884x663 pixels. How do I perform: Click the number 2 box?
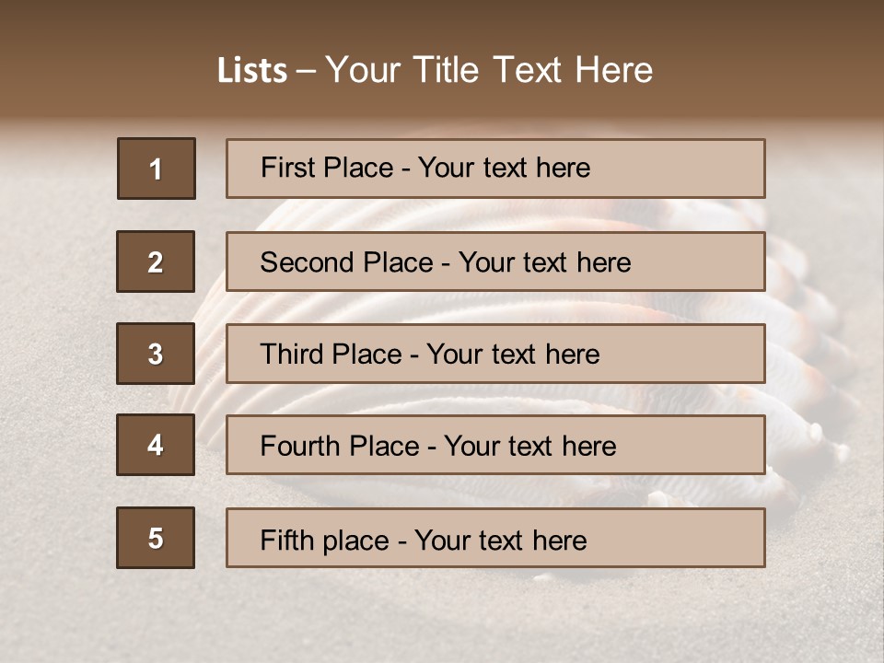click(156, 262)
